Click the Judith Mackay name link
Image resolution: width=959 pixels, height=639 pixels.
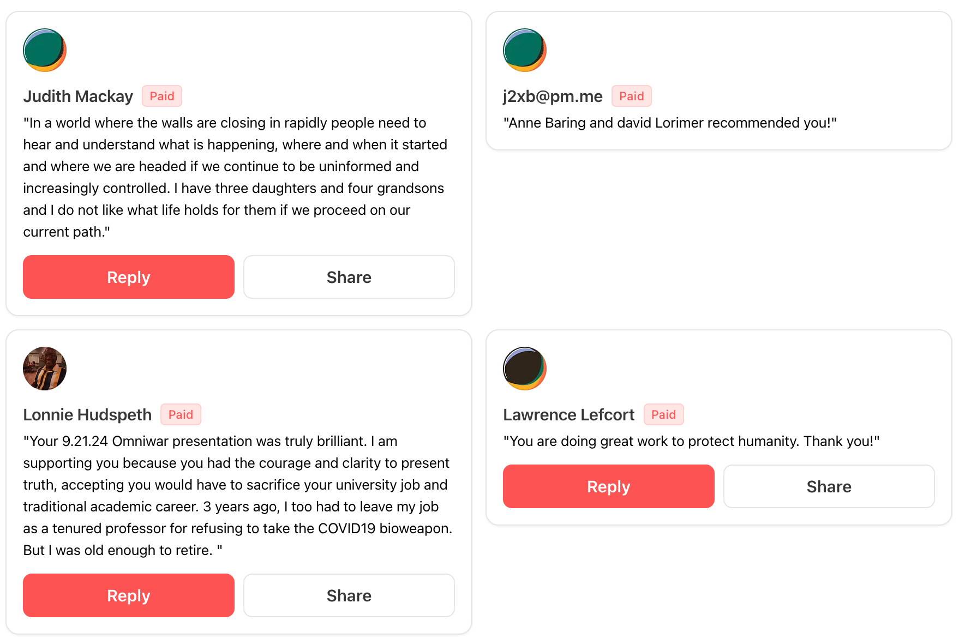(78, 97)
